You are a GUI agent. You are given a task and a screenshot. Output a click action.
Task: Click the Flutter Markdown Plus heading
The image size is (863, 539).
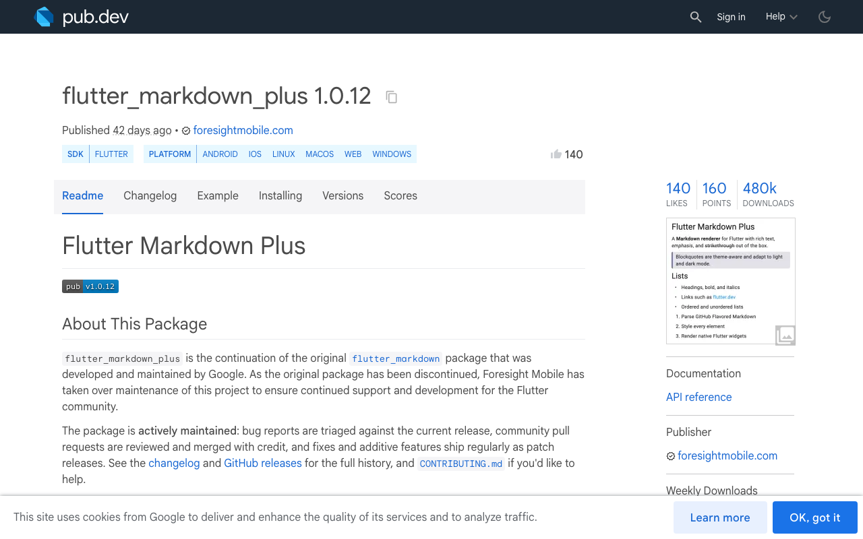tap(183, 246)
